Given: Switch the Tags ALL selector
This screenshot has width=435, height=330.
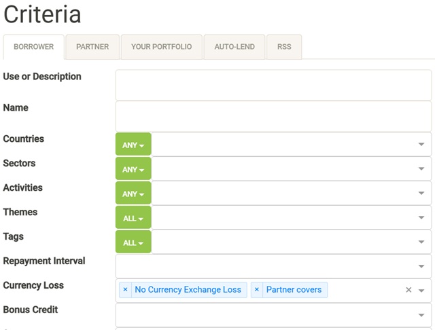Looking at the screenshot, I should click(133, 242).
